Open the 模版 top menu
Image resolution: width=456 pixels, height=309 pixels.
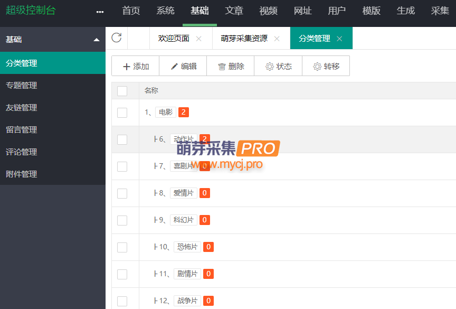coord(372,11)
